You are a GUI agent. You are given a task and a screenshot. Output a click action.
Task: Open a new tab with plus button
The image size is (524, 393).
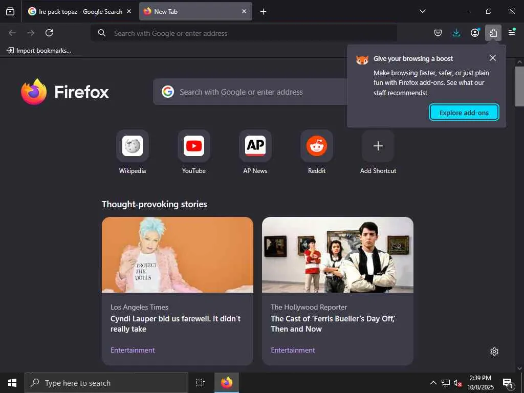point(264,12)
